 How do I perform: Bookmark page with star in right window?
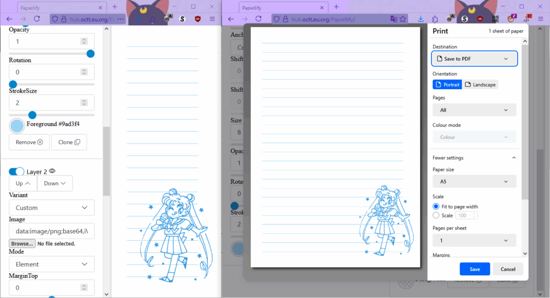tap(403, 19)
